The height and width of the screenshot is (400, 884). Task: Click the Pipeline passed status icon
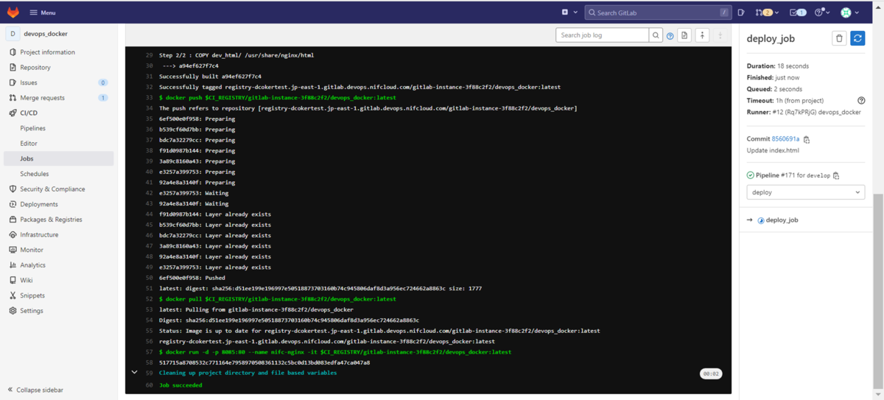pos(750,175)
